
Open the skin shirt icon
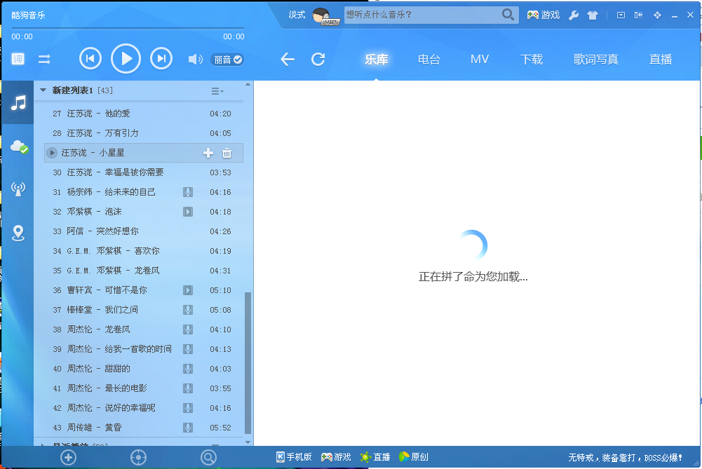(x=593, y=15)
